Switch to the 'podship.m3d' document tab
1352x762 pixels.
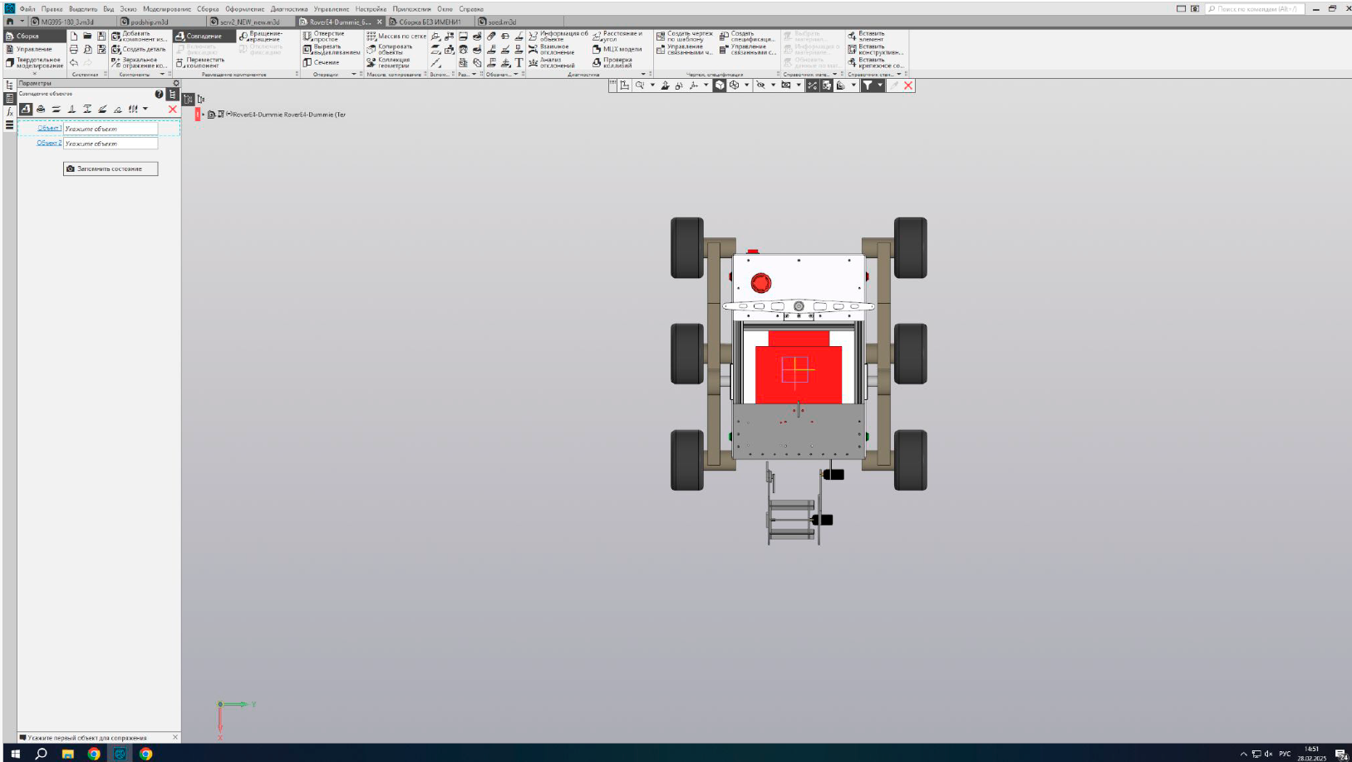point(150,22)
